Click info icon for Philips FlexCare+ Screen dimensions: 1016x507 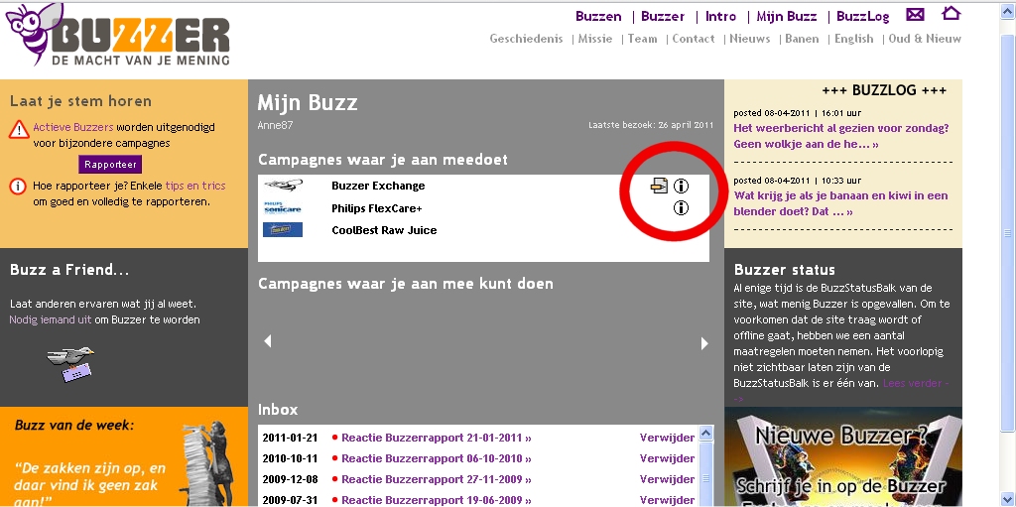tap(681, 208)
